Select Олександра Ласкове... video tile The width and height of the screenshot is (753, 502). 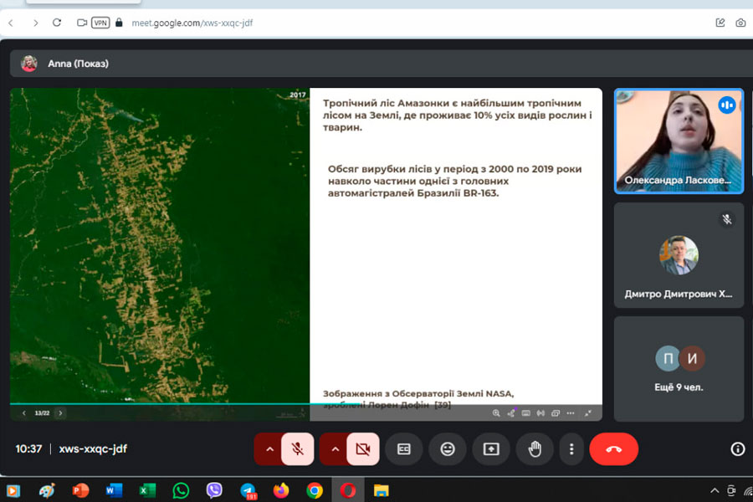pos(679,141)
